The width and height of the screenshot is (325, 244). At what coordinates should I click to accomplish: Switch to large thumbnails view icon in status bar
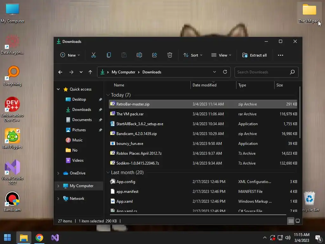[x=298, y=221]
